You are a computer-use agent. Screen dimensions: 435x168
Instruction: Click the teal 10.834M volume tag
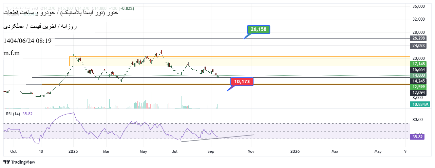[x=420, y=105]
